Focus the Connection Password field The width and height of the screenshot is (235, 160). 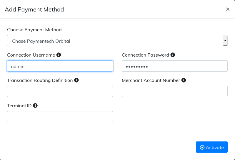point(175,66)
